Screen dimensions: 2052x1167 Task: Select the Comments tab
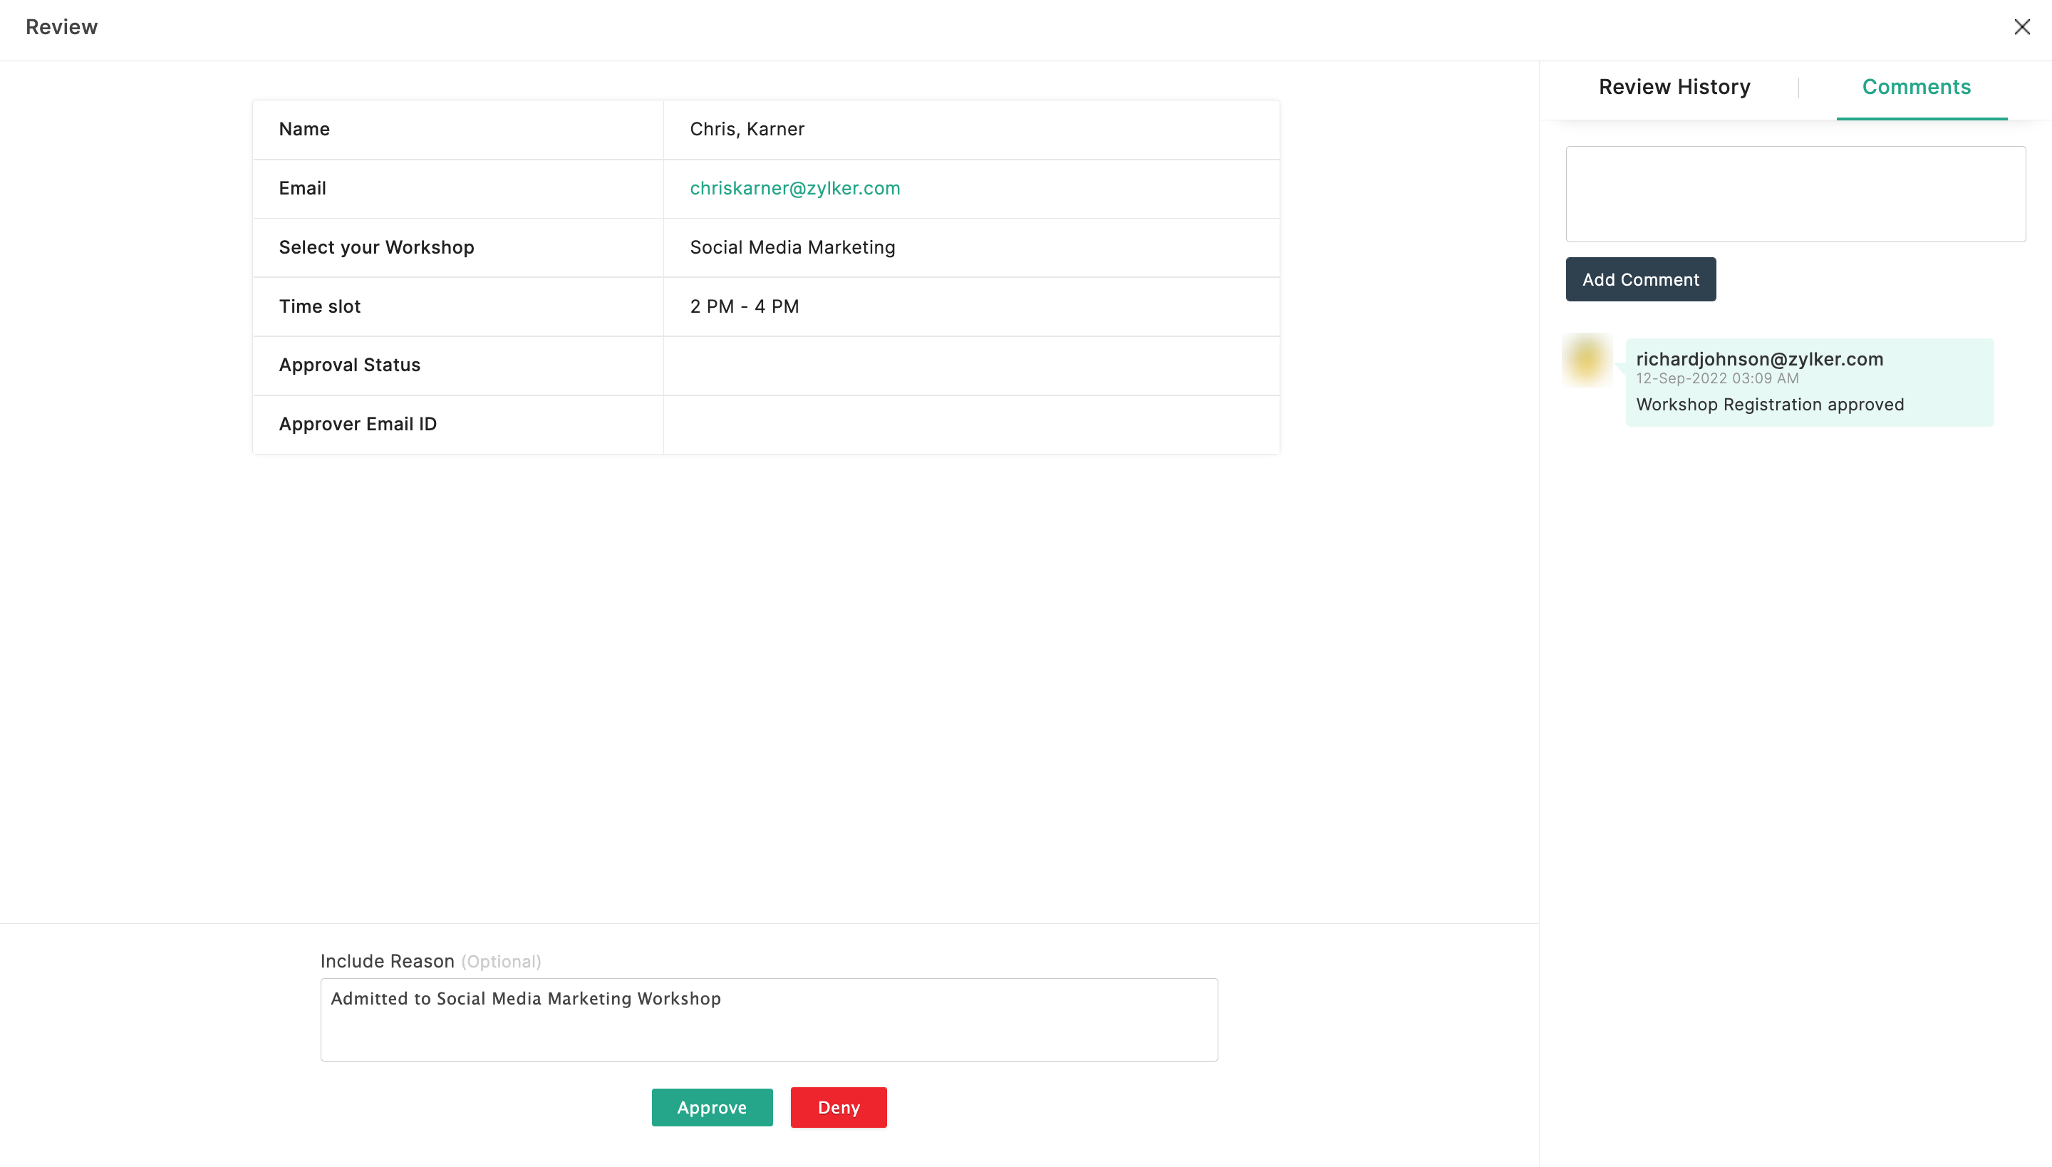[x=1916, y=87]
